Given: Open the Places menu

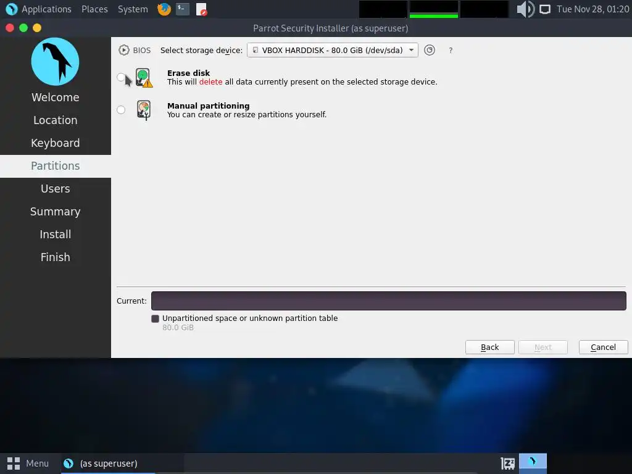Looking at the screenshot, I should (x=94, y=9).
